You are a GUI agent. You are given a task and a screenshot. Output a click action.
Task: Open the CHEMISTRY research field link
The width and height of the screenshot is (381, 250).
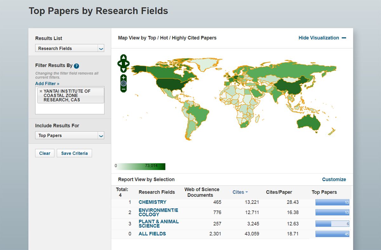point(152,202)
